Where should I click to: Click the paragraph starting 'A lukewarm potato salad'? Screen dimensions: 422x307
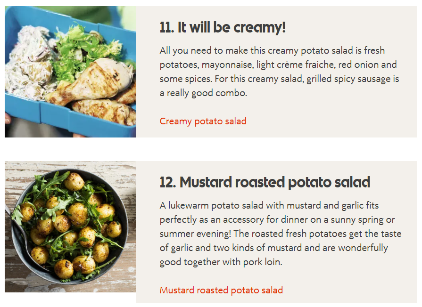coord(281,234)
